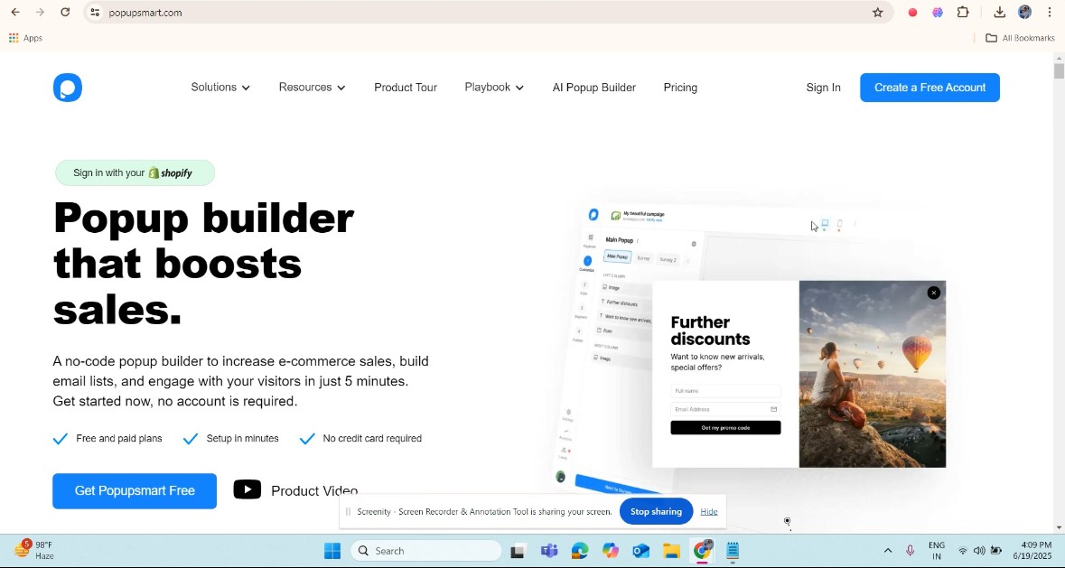Click the 'No credit card required' text
The image size is (1065, 568).
click(x=372, y=438)
